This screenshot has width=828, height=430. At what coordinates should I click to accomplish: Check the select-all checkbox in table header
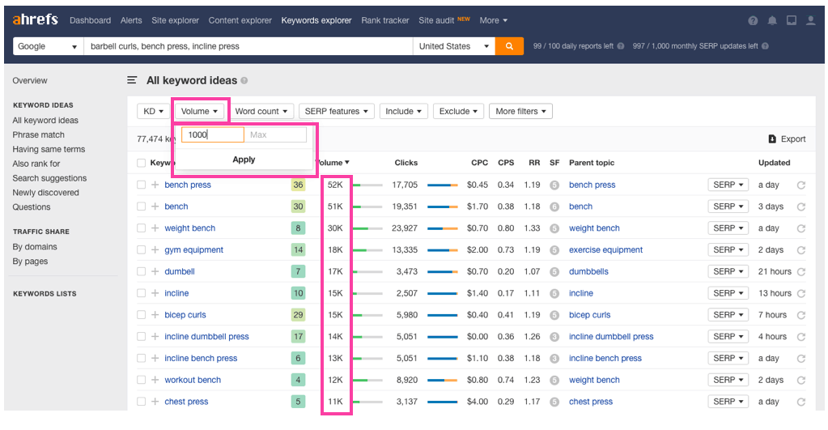coord(141,163)
